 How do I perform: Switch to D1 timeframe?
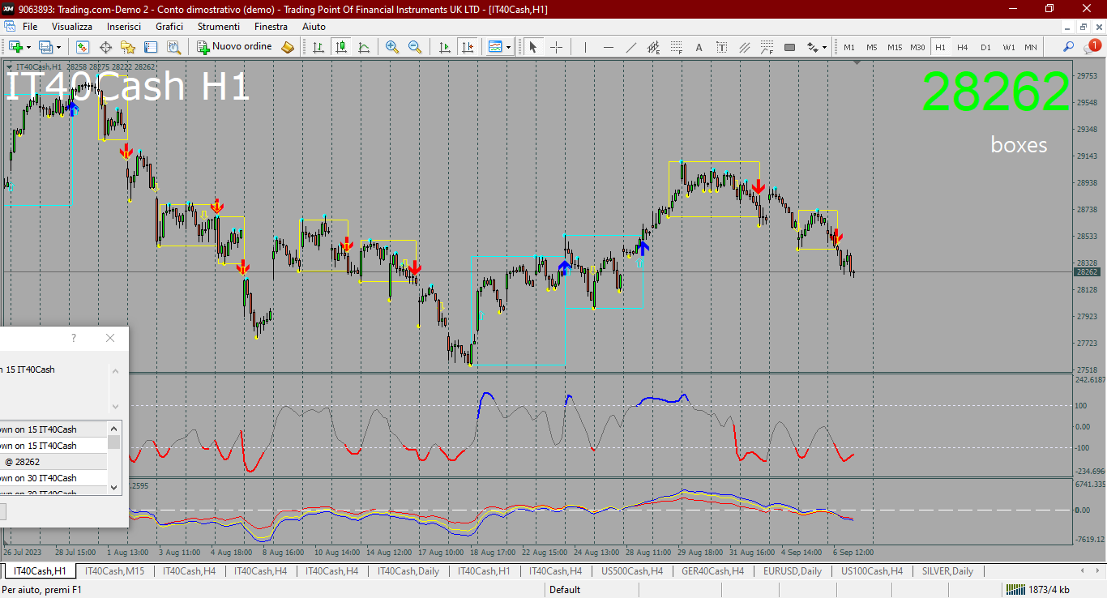click(985, 47)
